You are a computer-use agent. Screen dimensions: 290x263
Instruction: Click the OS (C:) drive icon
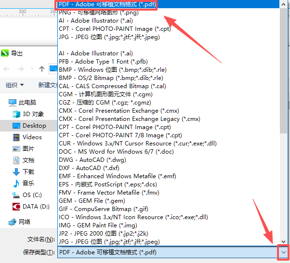point(16,195)
